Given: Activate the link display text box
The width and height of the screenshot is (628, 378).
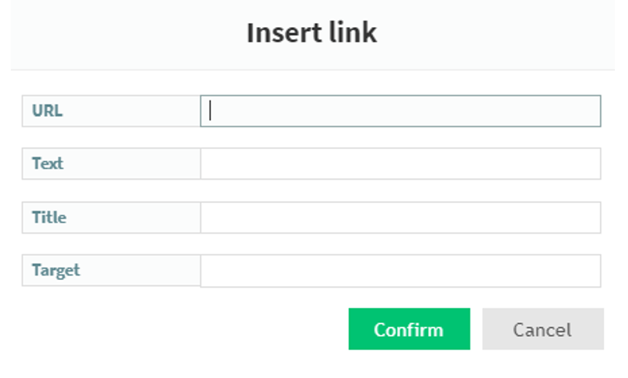Looking at the screenshot, I should point(400,164).
